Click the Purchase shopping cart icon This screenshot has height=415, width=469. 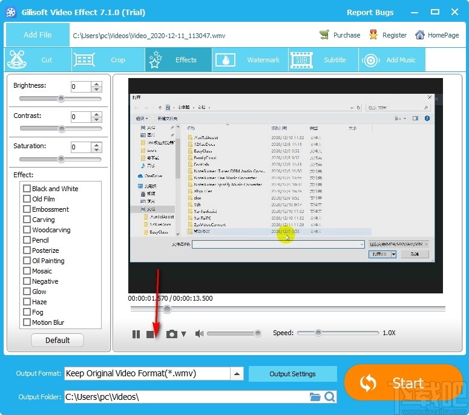pyautogui.click(x=324, y=35)
